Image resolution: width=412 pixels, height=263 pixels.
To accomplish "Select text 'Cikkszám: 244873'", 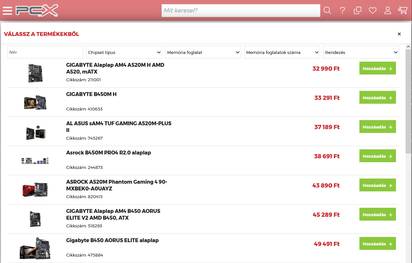I will pos(84,168).
